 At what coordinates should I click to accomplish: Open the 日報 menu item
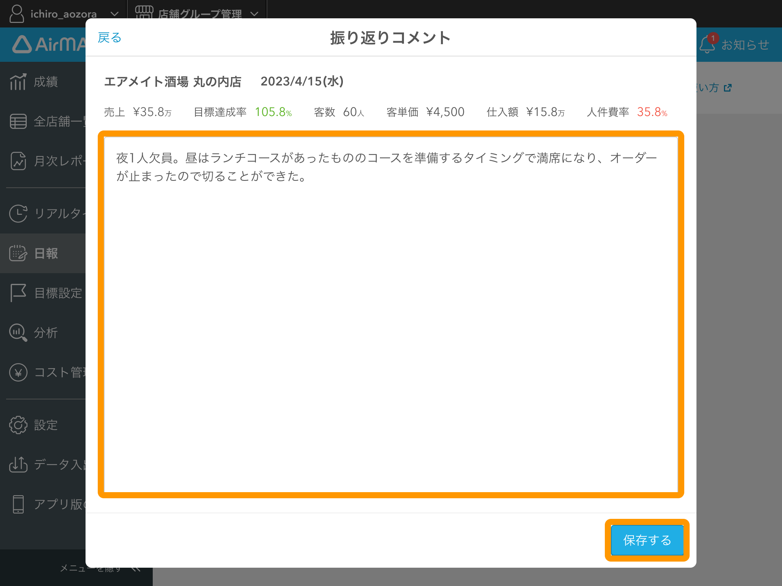pos(43,253)
